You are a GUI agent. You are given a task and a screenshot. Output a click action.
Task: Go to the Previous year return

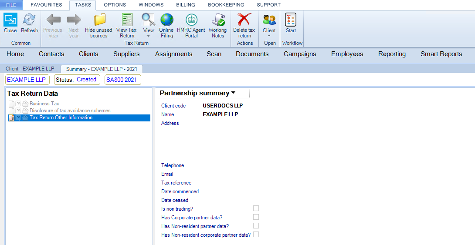[x=53, y=25]
